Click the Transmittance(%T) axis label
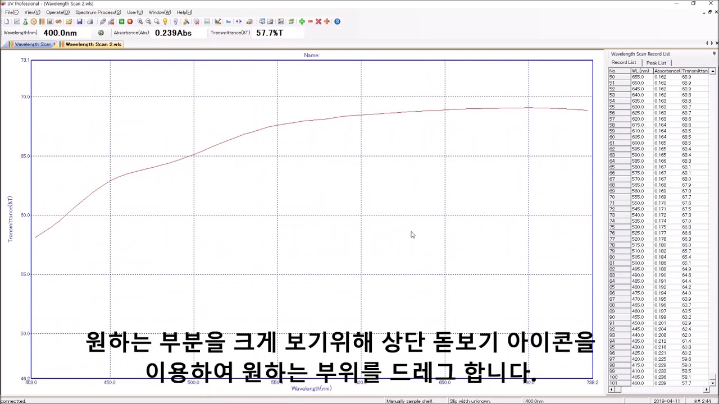 (10, 219)
